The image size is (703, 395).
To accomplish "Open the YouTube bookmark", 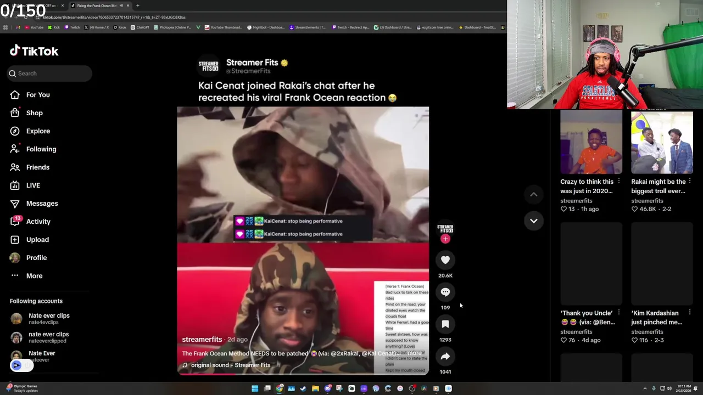I will [34, 27].
